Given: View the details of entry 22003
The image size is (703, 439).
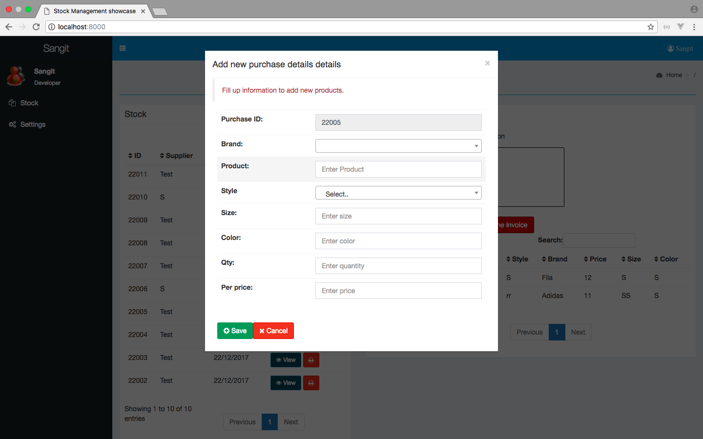Looking at the screenshot, I should coord(286,360).
